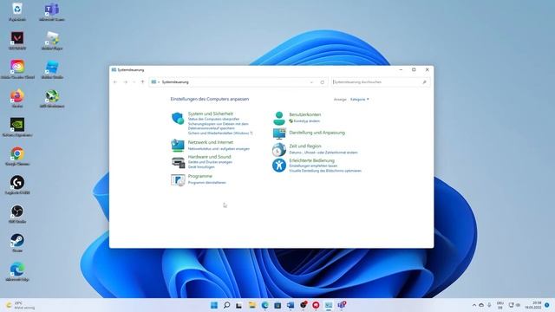Click 'Status des Computers überprüfen' link
Screen dimensions: 555x312
(214, 120)
